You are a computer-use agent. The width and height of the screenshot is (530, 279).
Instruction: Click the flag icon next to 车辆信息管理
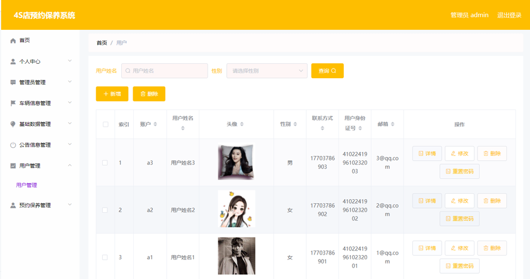13,103
